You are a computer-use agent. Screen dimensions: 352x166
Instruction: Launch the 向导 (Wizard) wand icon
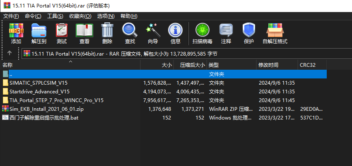pos(153,30)
